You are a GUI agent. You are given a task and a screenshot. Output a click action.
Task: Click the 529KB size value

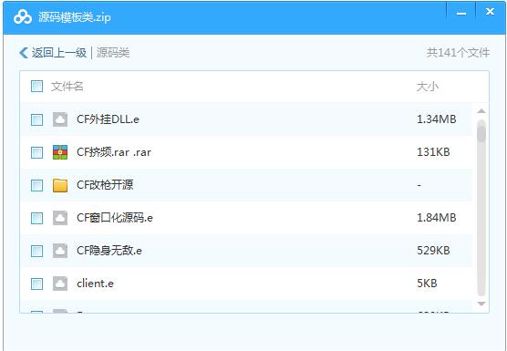click(433, 251)
